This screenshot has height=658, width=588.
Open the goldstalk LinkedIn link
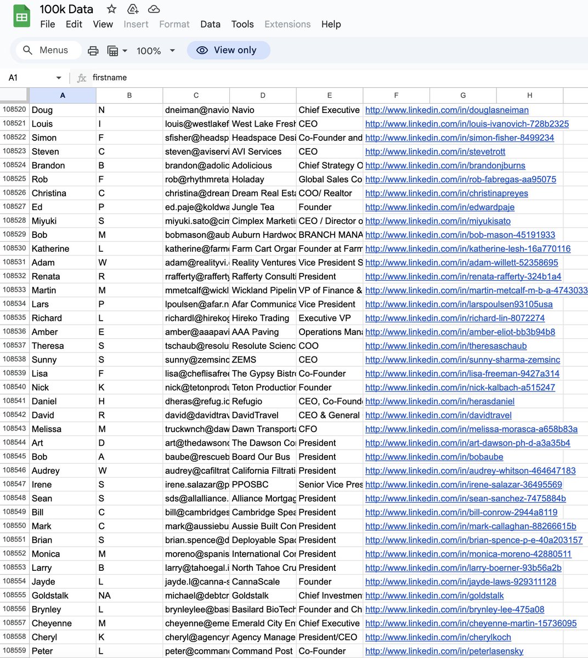pyautogui.click(x=434, y=595)
